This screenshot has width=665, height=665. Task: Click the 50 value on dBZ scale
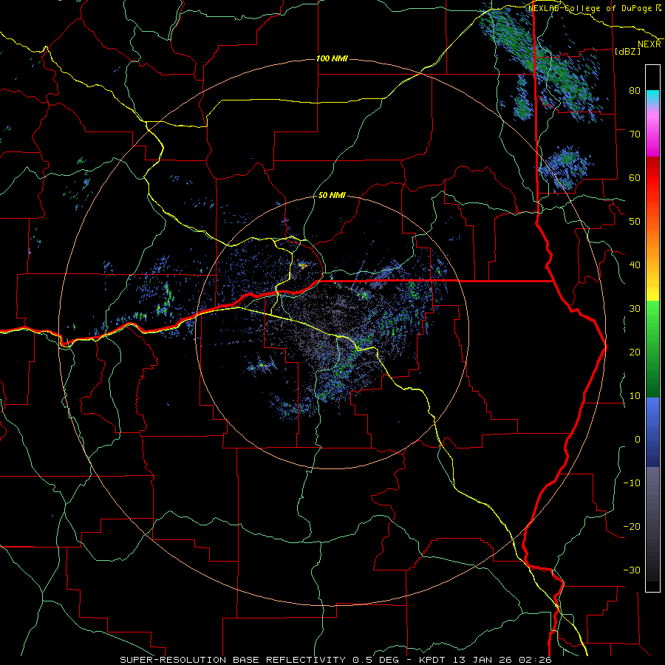point(635,222)
